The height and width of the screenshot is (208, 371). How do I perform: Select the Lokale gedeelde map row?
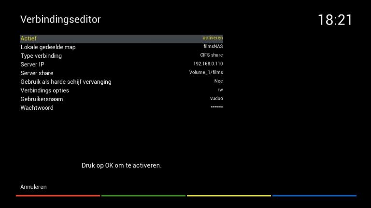[x=122, y=47]
